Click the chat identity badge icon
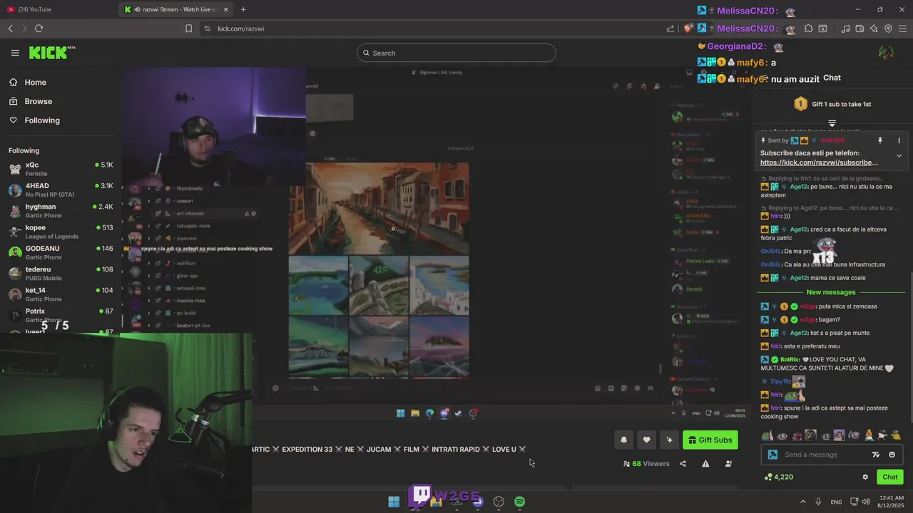913x513 pixels. click(772, 455)
